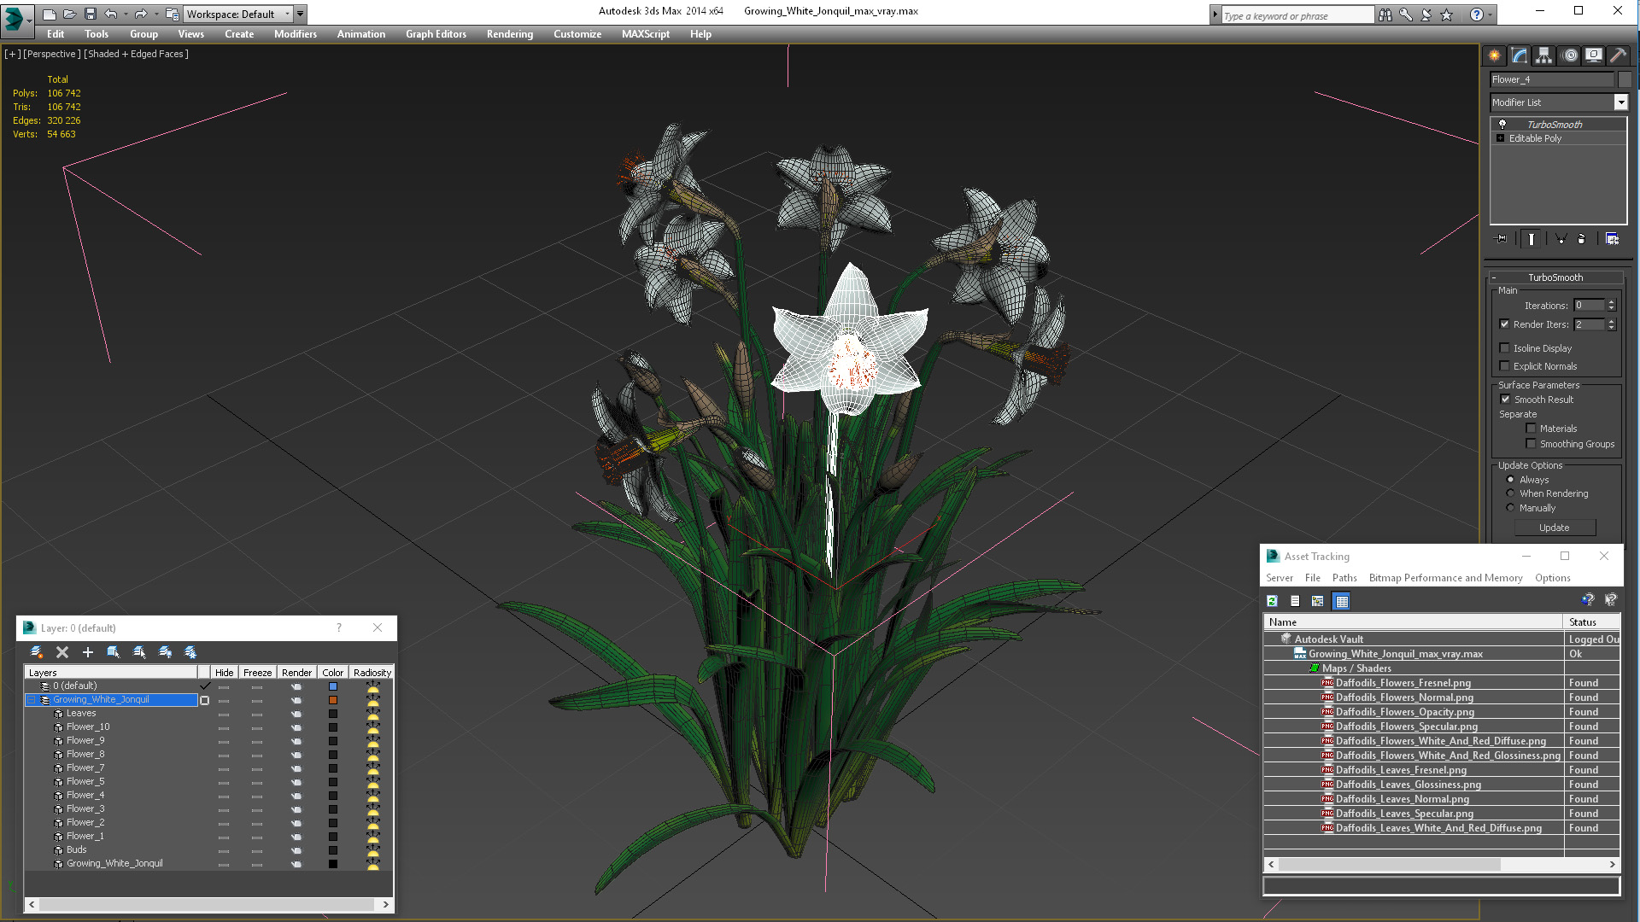Open the Create command panel tab
The height and width of the screenshot is (922, 1640).
pos(1494,55)
